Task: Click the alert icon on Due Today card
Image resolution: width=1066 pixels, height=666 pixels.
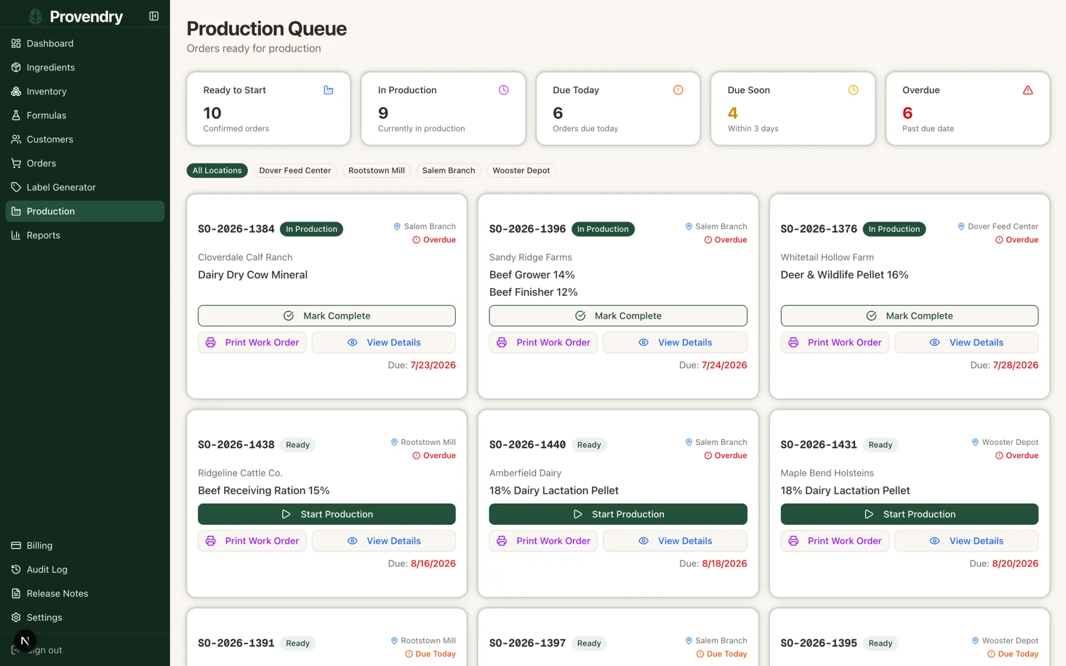Action: pyautogui.click(x=678, y=90)
